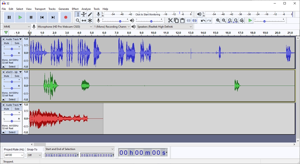
Task: Click the Cut scissors icon
Action: 170,21
